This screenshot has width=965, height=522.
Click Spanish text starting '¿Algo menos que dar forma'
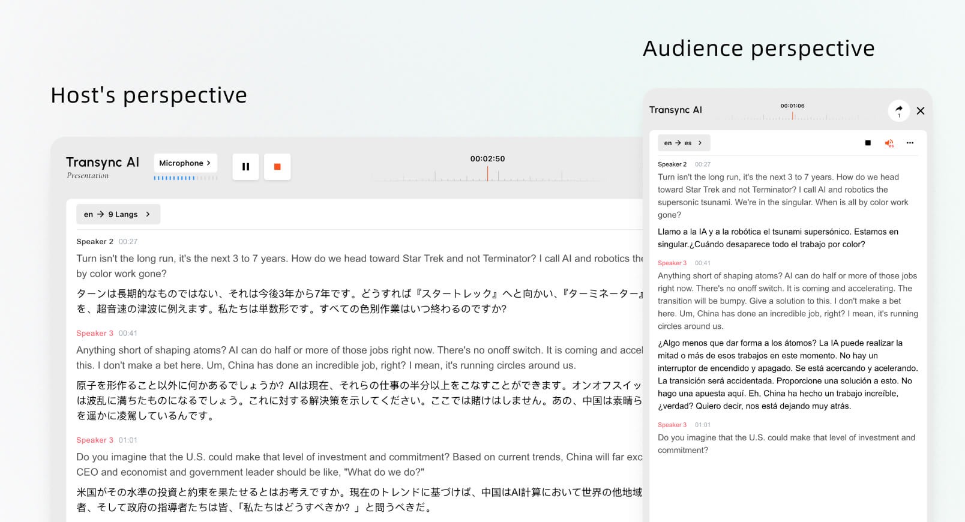click(787, 374)
